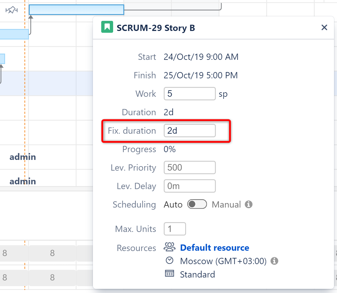Click the Lev. Priority field showing 500

coord(190,167)
